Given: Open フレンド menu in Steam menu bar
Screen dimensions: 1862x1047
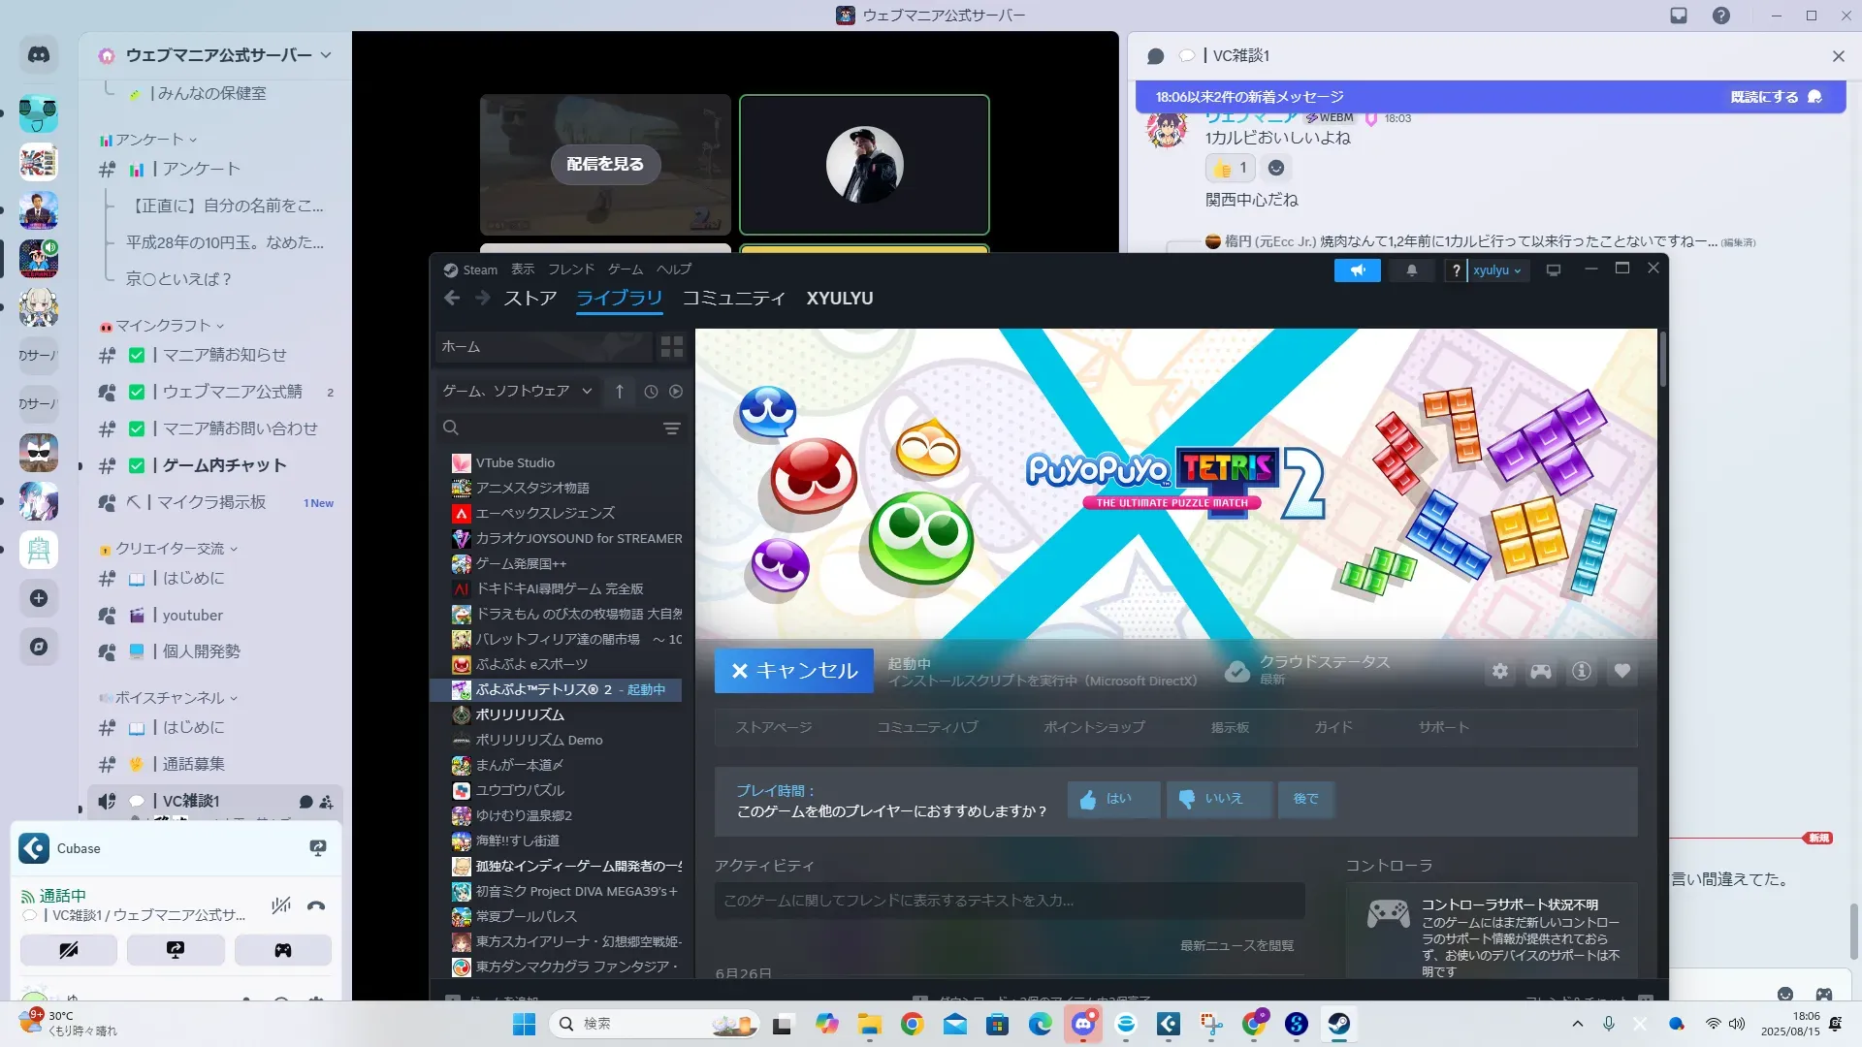Looking at the screenshot, I should [x=570, y=270].
